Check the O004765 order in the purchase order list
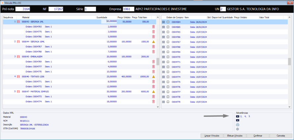294x140 pixels. [x=168, y=32]
